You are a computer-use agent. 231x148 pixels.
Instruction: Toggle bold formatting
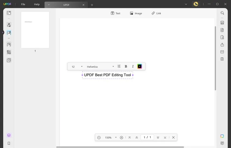tap(126, 66)
